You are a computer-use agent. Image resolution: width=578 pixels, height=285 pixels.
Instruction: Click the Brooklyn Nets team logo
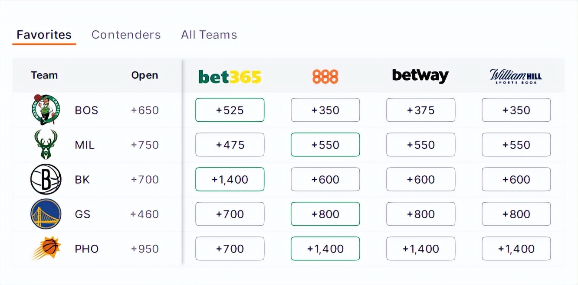46,179
